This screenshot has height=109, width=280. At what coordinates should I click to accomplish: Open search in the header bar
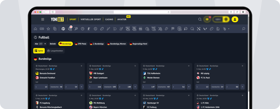coord(200,19)
